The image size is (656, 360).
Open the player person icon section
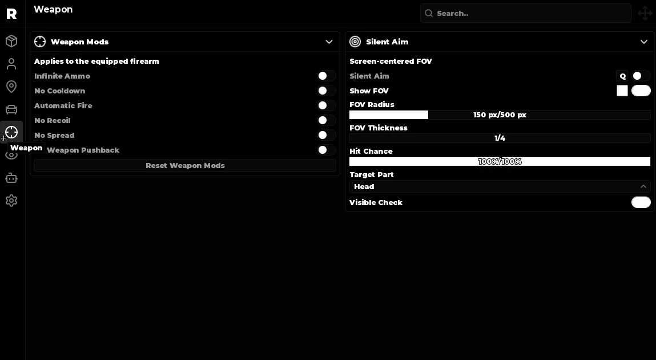tap(11, 64)
